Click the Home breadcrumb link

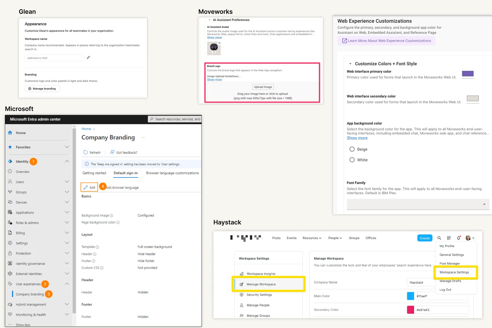click(86, 129)
